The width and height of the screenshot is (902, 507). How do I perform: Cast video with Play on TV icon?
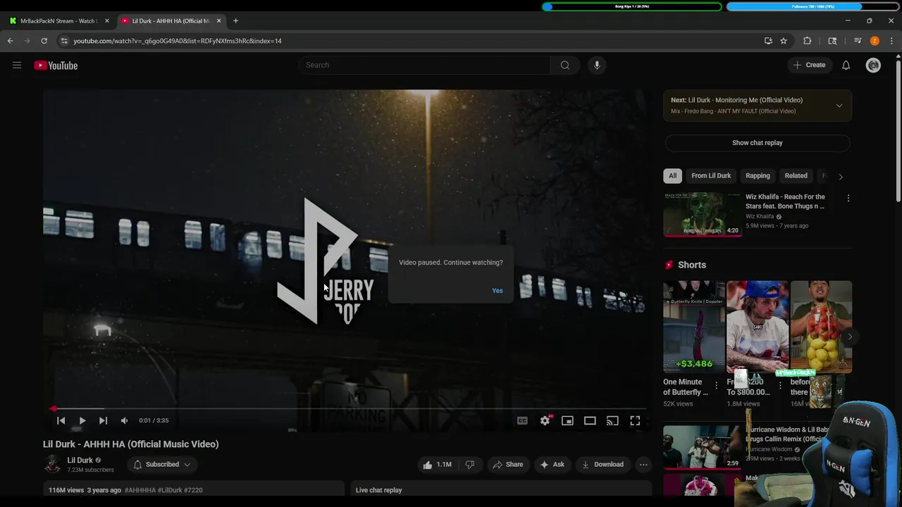612,420
